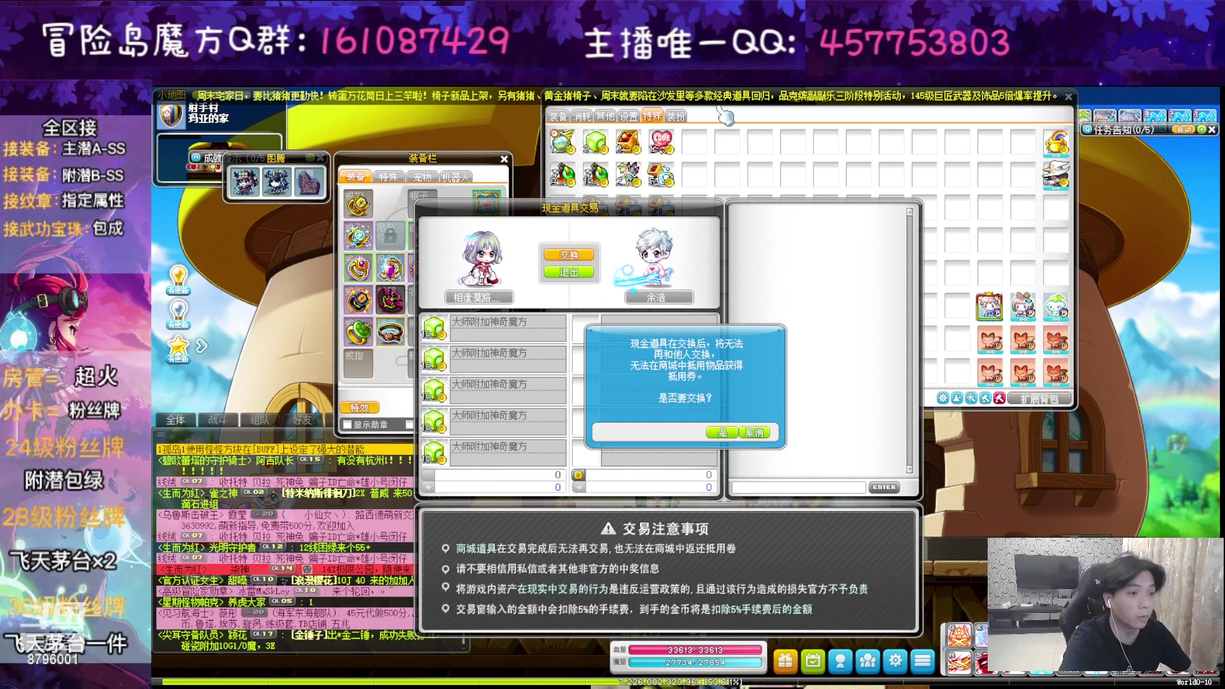Cancel the trade prompt with 取消

(x=754, y=433)
